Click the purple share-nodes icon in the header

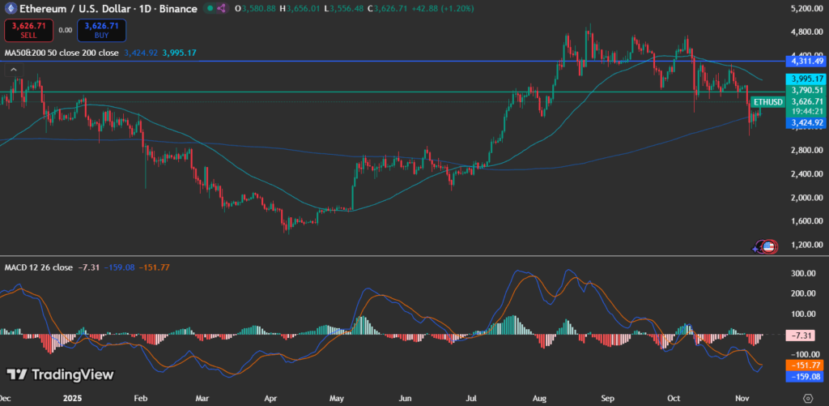[221, 8]
